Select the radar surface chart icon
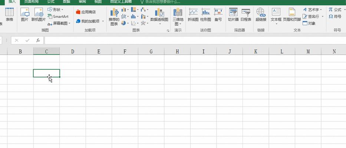The height and width of the screenshot is (148, 346). click(143, 23)
